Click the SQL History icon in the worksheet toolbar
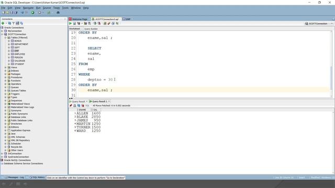The image size is (335, 188). pyautogui.click(x=113, y=23)
